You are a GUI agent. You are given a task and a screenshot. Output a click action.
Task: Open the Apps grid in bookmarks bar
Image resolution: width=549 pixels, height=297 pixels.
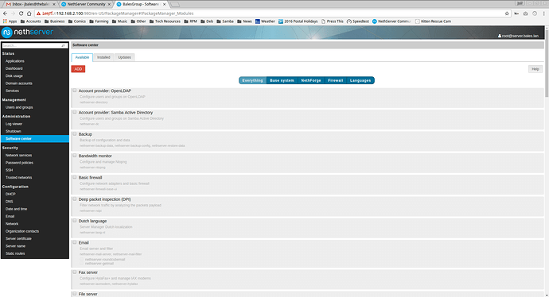pos(10,21)
